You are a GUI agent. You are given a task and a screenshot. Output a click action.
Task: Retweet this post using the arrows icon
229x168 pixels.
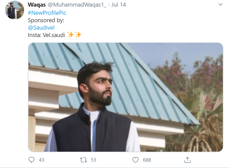(84, 160)
